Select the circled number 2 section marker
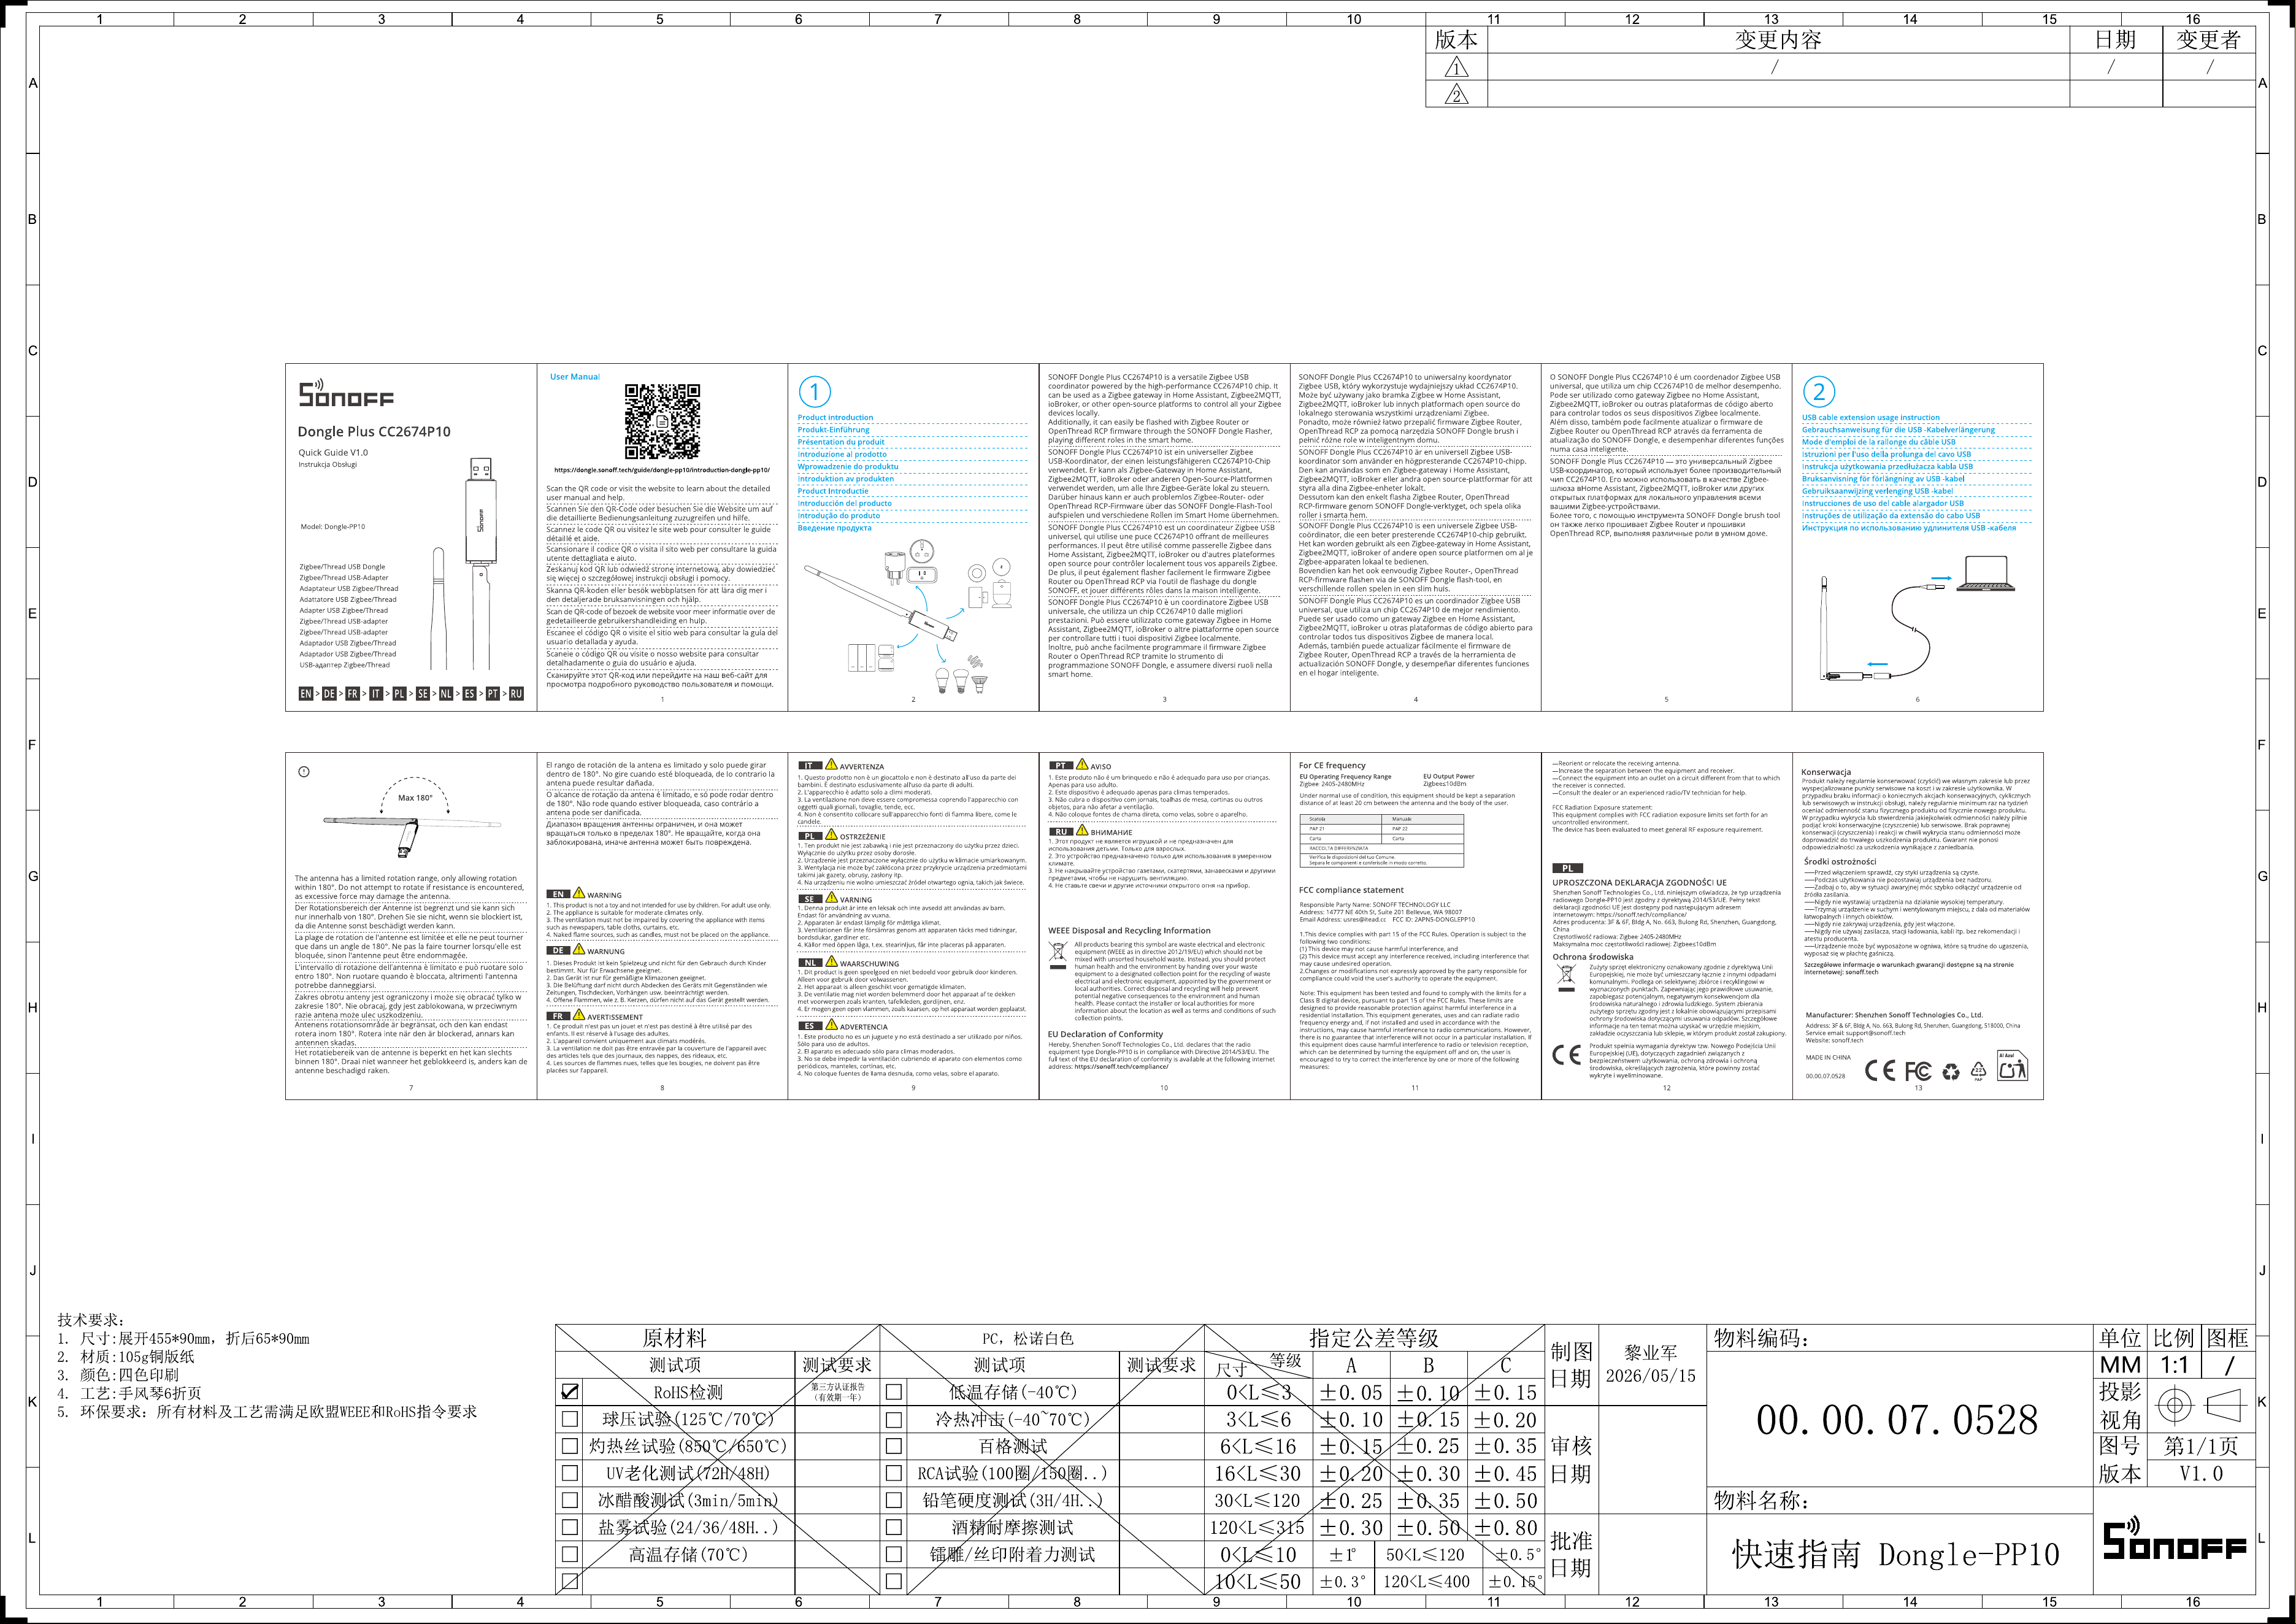This screenshot has height=1624, width=2296. [1819, 391]
